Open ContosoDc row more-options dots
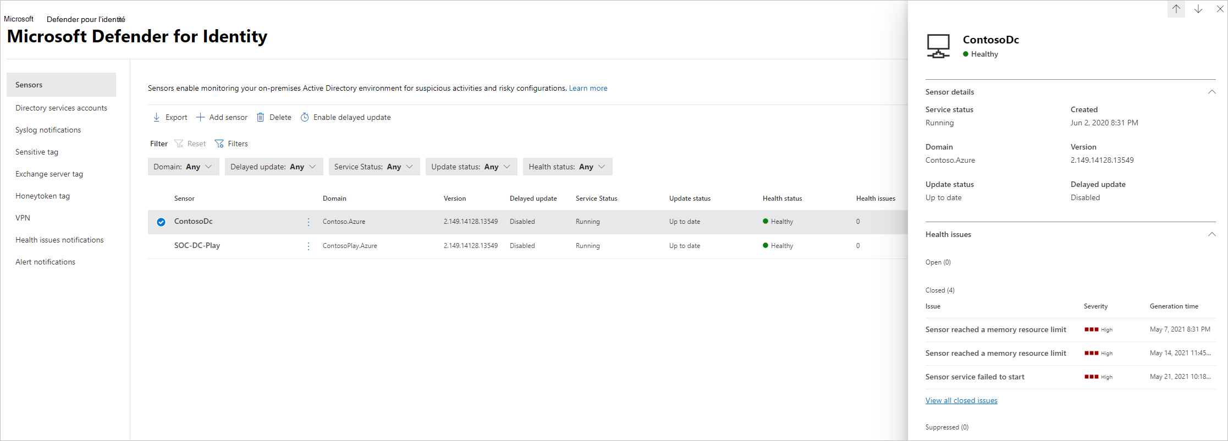This screenshot has height=441, width=1228. tap(309, 222)
